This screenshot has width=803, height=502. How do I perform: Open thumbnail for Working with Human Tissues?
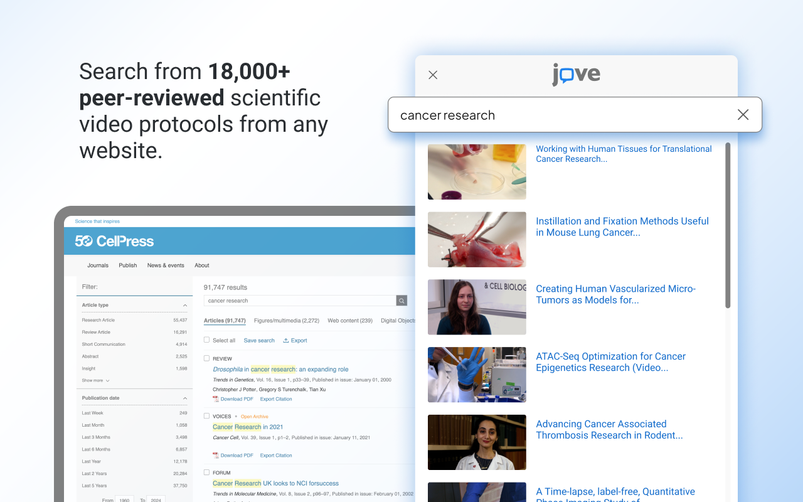tap(477, 172)
